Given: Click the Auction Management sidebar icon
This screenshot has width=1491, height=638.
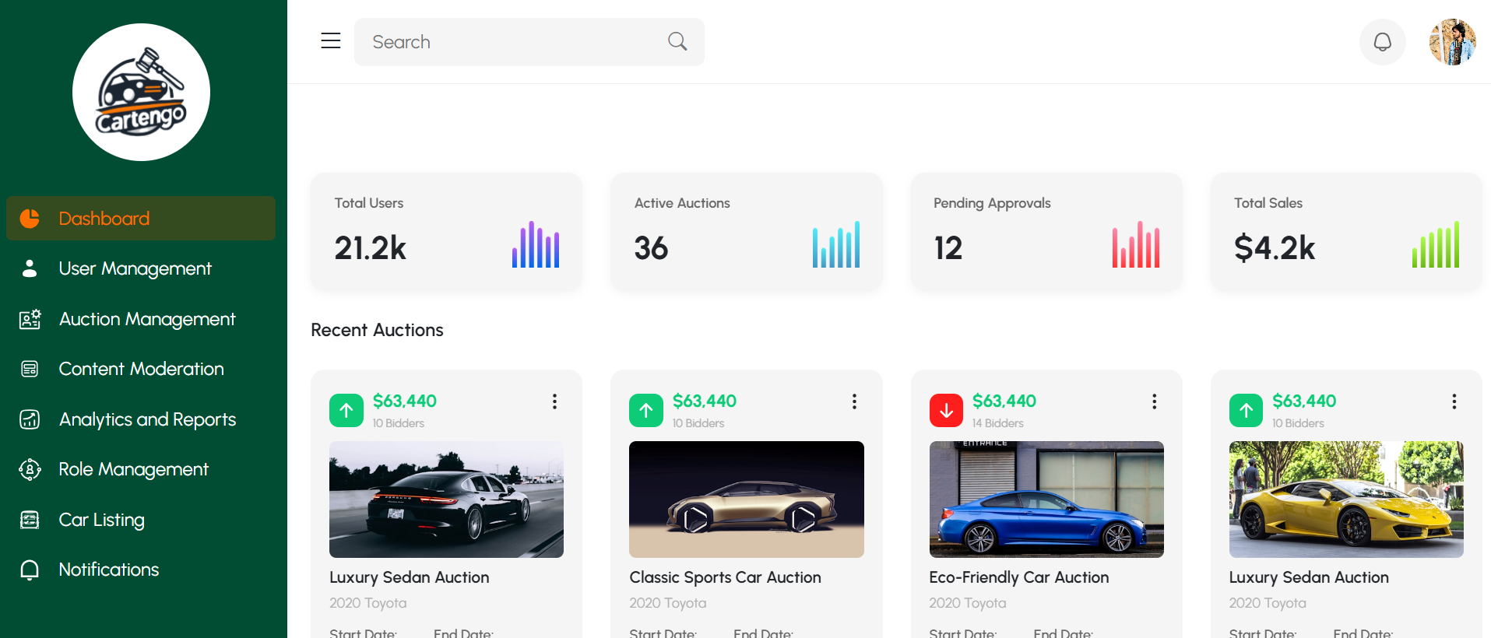Looking at the screenshot, I should point(30,319).
